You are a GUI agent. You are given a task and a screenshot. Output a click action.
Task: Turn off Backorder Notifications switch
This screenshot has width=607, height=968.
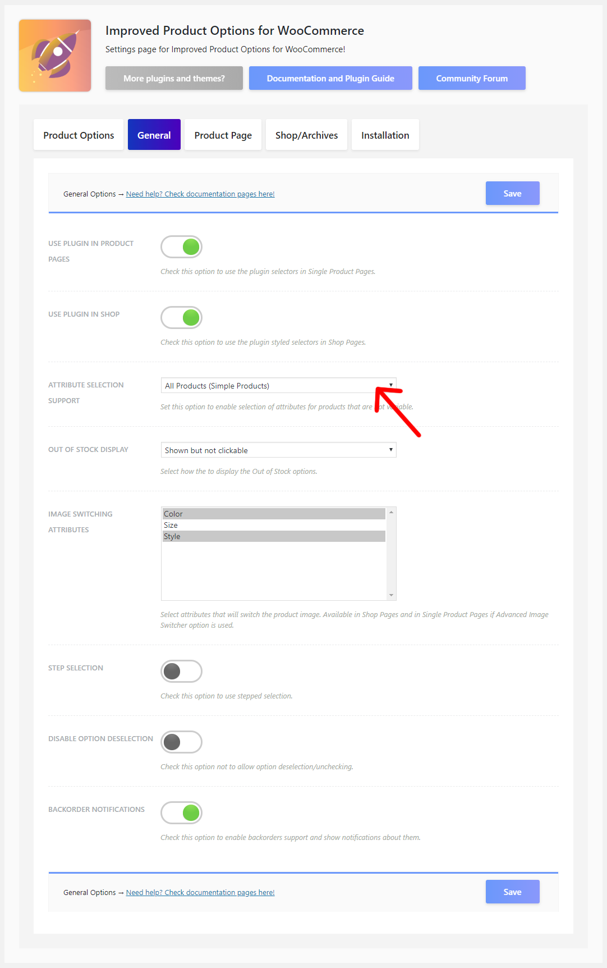click(x=181, y=813)
